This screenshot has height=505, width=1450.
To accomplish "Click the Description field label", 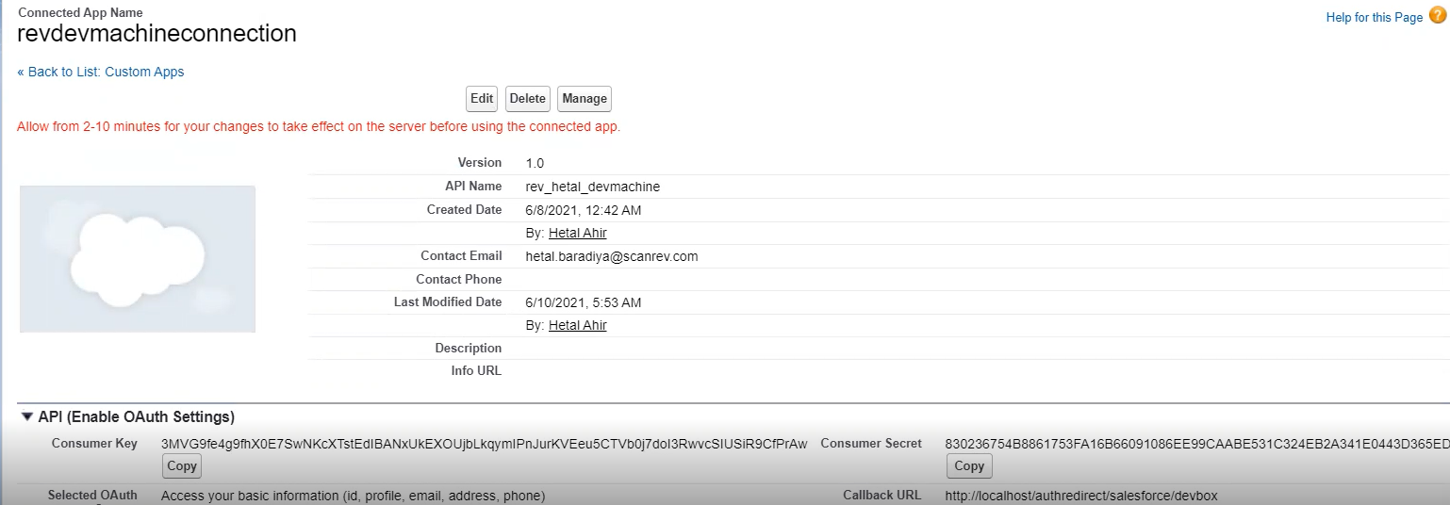I will (469, 349).
